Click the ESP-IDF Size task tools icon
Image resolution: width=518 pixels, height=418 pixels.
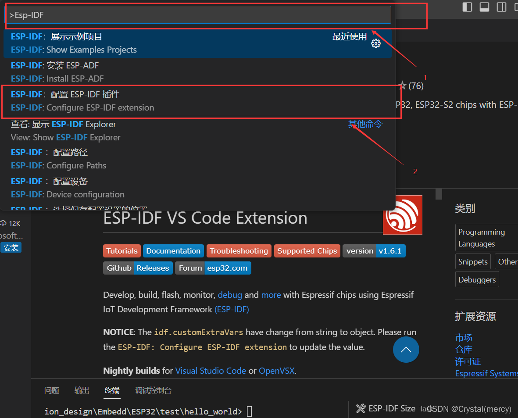point(361,409)
